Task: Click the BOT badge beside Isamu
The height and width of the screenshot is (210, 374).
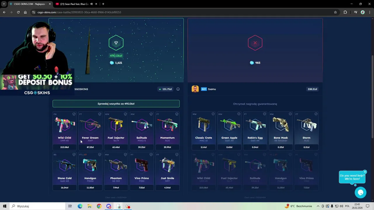Action: point(204,89)
